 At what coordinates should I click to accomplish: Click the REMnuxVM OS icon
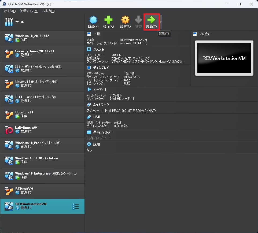coord(9,191)
